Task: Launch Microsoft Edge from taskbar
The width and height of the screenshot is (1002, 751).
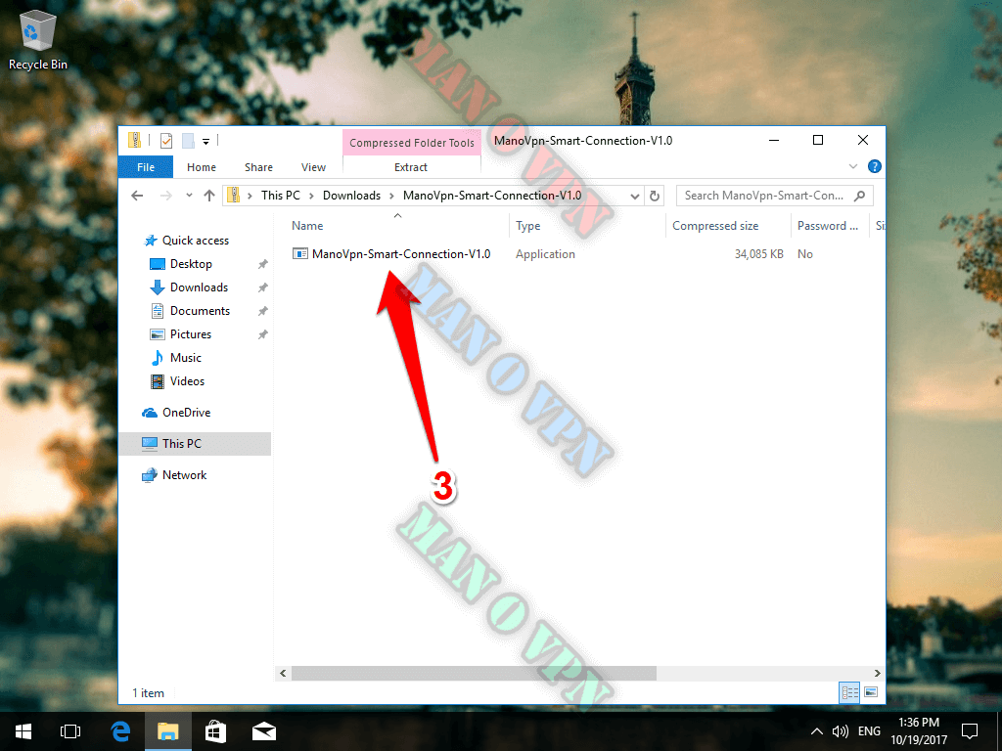Action: click(120, 731)
